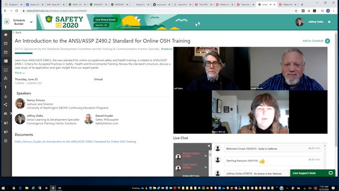The width and height of the screenshot is (339, 191).
Task: Click the SAFETY 2020 logo
Action: coord(64,22)
